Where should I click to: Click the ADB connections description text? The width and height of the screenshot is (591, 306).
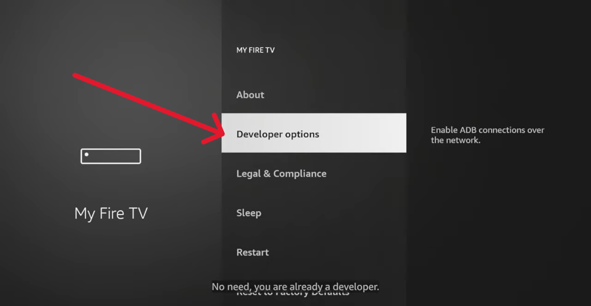click(487, 135)
